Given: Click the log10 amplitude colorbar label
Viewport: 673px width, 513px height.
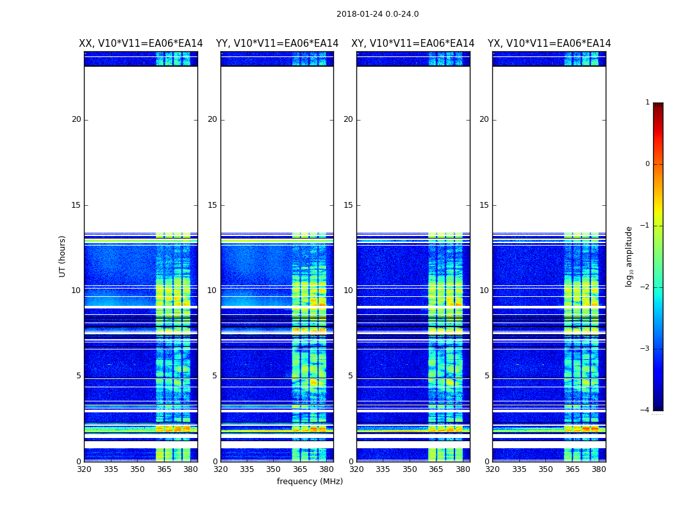Looking at the screenshot, I should (x=629, y=256).
